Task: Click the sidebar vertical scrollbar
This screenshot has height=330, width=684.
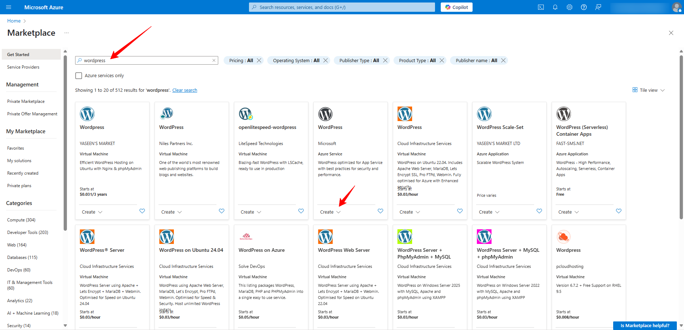Action: (x=65, y=143)
